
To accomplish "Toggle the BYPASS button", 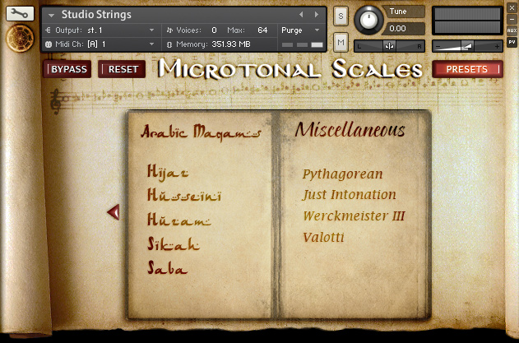I will (67, 69).
